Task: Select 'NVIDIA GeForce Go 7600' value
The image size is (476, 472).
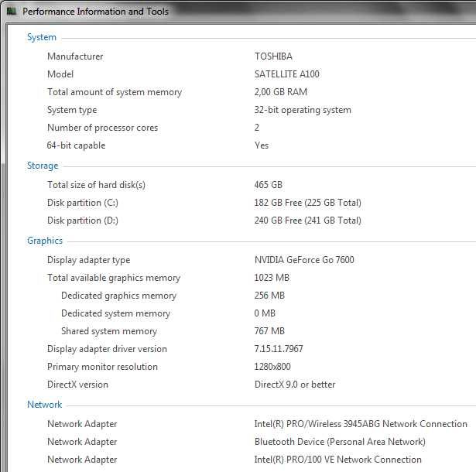Action: (x=304, y=260)
